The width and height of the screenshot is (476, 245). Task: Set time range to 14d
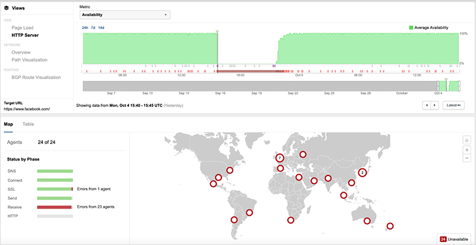(101, 27)
